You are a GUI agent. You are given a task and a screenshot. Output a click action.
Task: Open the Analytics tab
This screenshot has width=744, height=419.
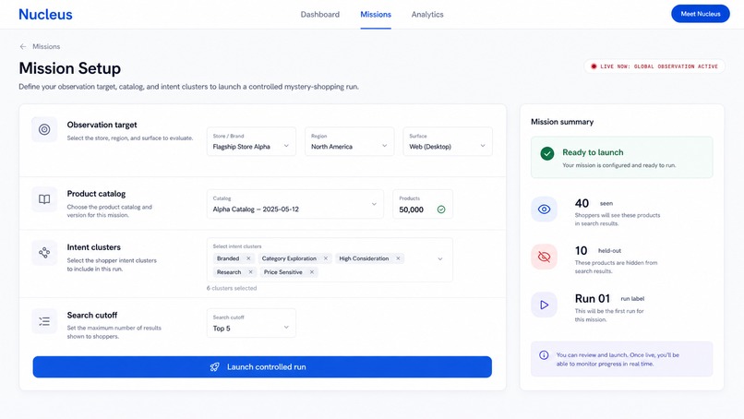[x=427, y=14]
